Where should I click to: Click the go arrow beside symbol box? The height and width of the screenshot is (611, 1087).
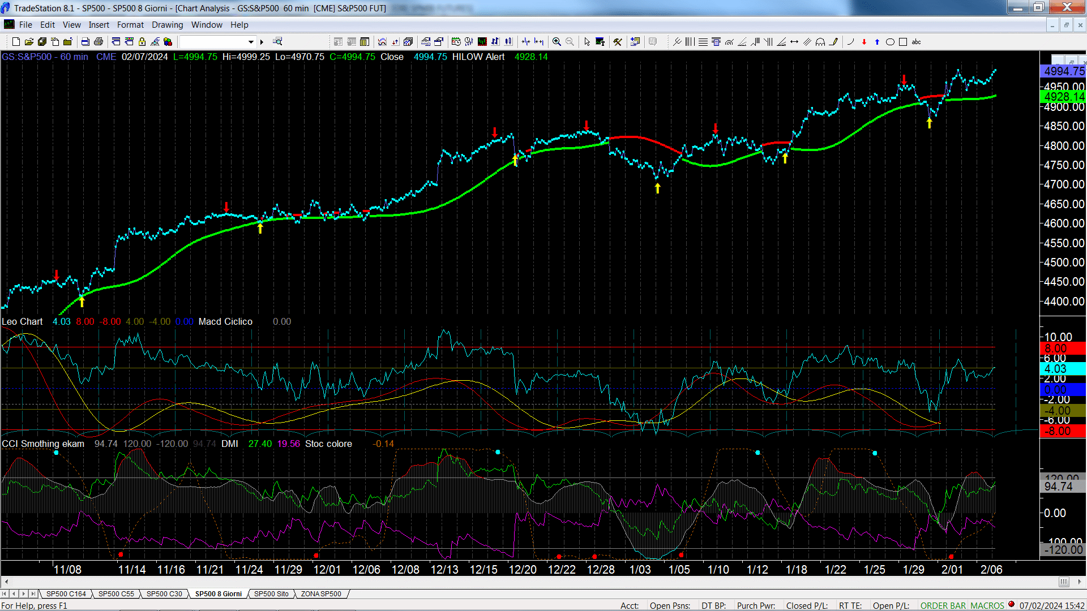(262, 42)
